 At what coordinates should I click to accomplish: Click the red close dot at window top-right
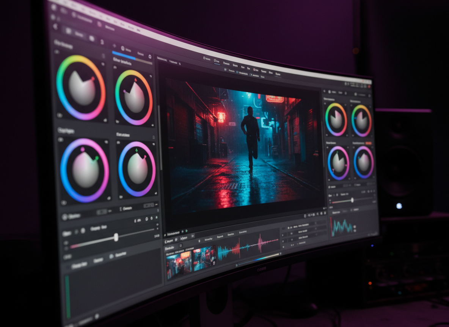click(369, 87)
